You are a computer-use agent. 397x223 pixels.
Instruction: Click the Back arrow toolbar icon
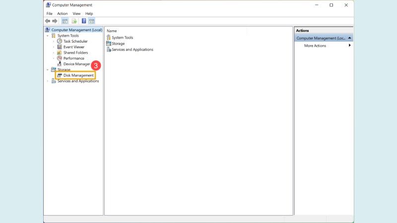pyautogui.click(x=48, y=21)
